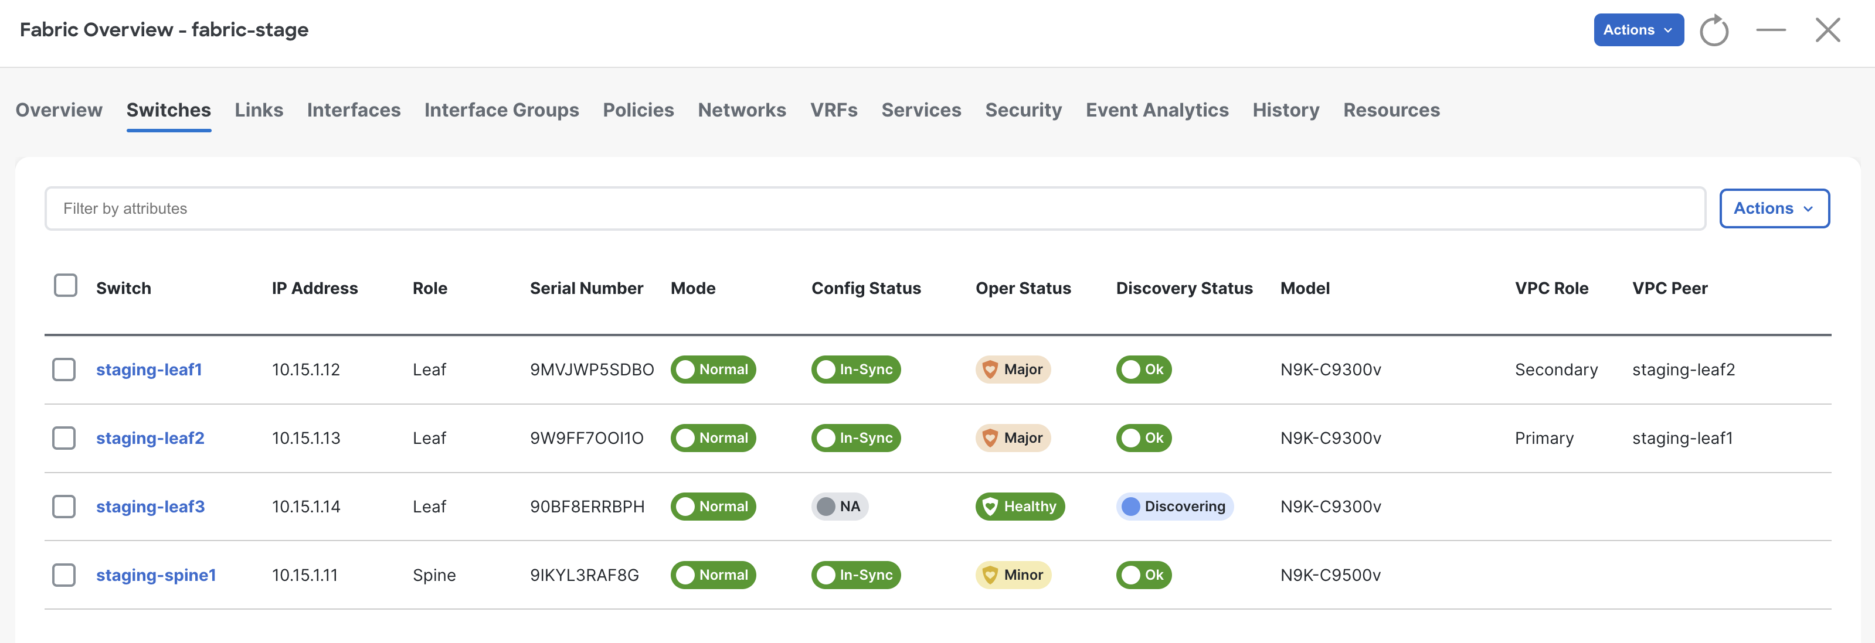Screen dimensions: 1875x643
Task: Close the Fabric Overview panel
Action: (1827, 30)
